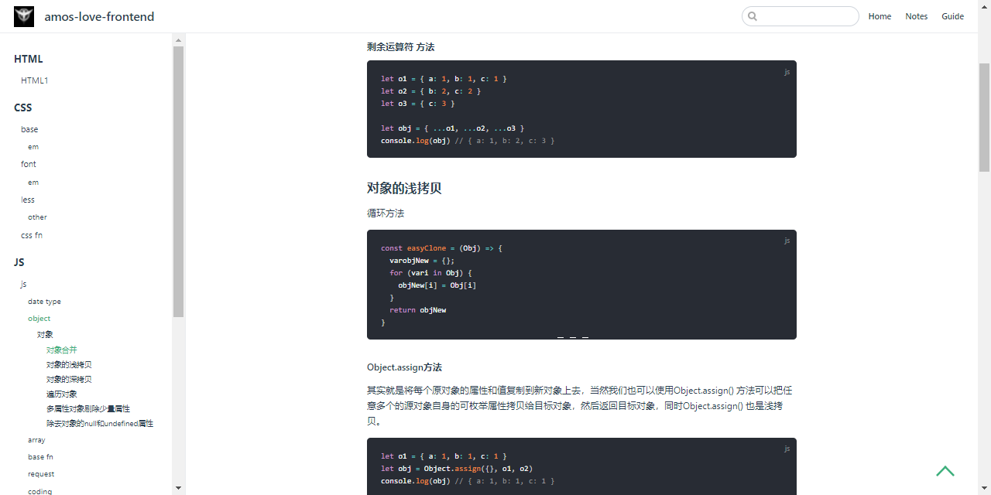
Task: Open em under font in sidebar
Action: [x=33, y=183]
